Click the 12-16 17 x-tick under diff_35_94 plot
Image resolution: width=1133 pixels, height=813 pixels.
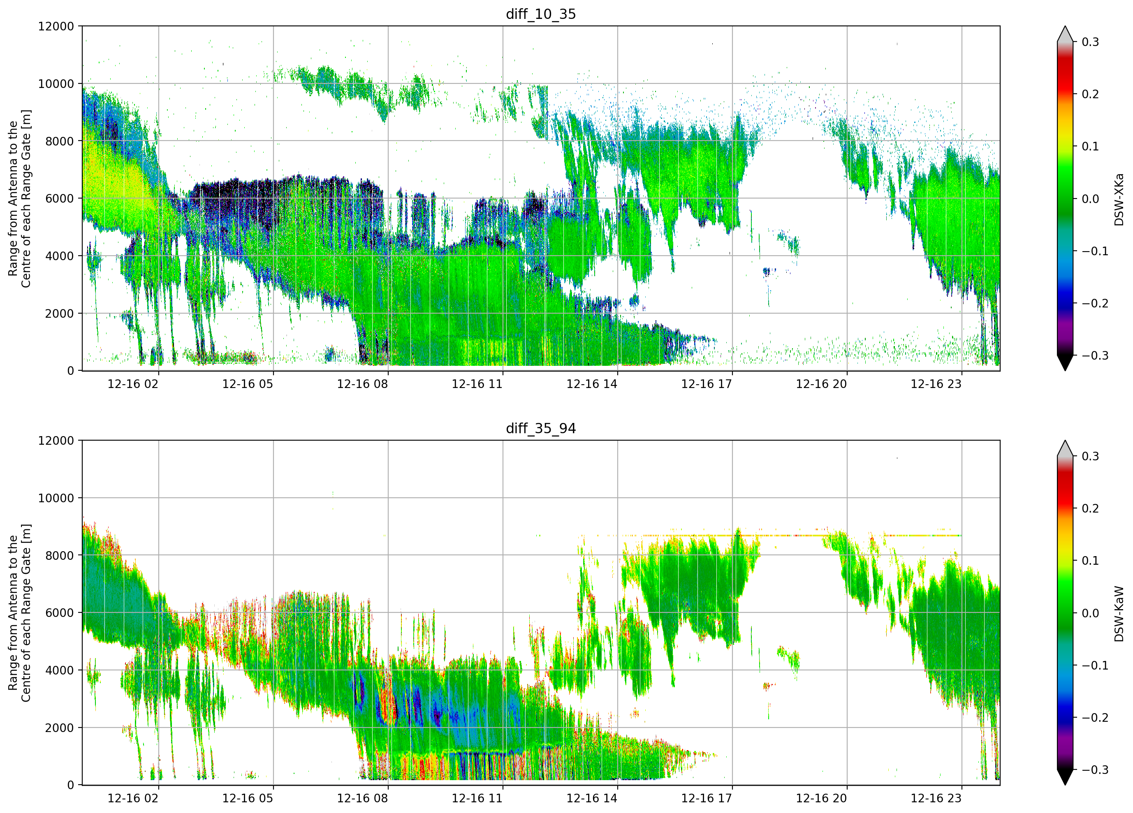[x=707, y=799]
